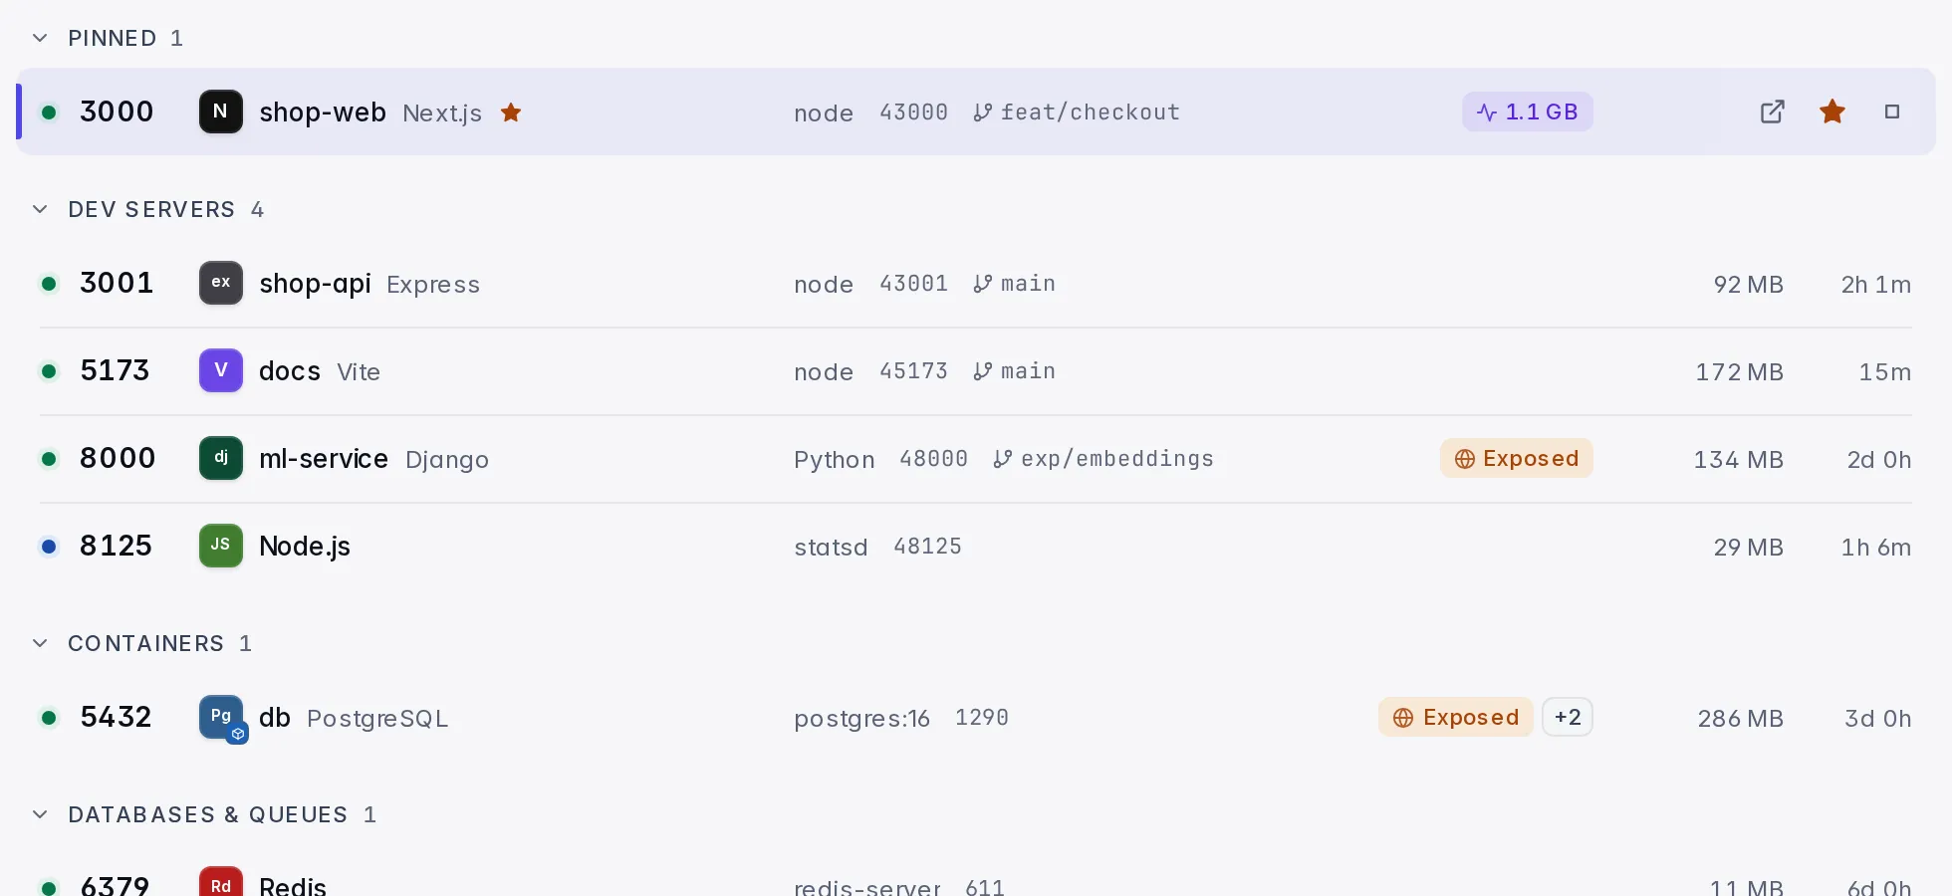Click port number 5432
Viewport: 1952px width, 896px height.
(x=116, y=717)
